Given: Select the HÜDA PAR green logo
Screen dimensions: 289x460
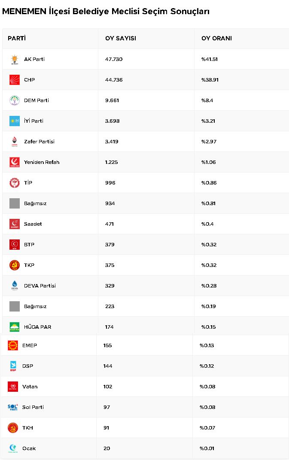Looking at the screenshot, I should pyautogui.click(x=15, y=327).
